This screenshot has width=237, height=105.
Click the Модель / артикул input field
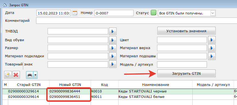coord(182,64)
